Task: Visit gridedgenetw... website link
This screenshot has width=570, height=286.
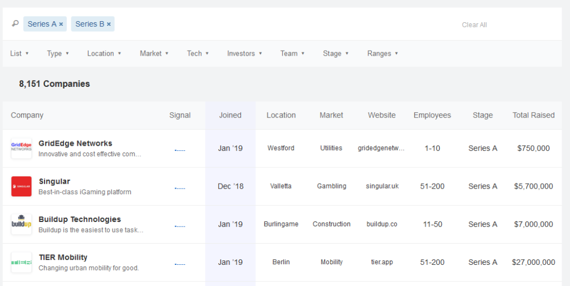Action: click(x=381, y=148)
